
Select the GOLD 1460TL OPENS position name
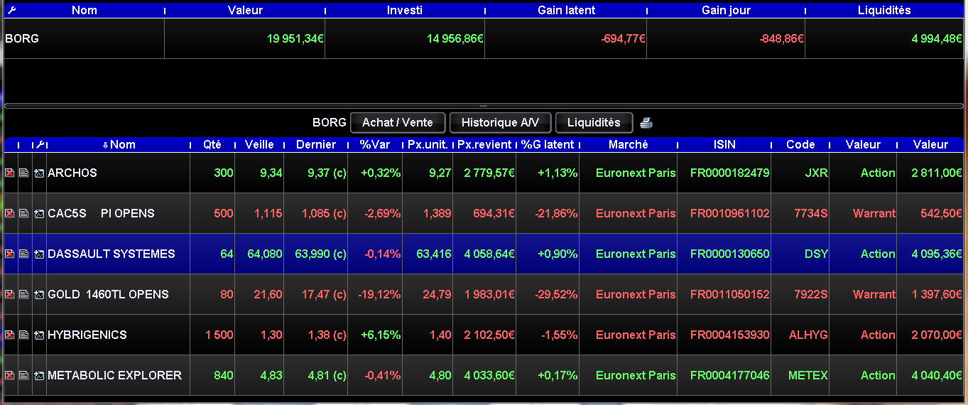coord(108,294)
